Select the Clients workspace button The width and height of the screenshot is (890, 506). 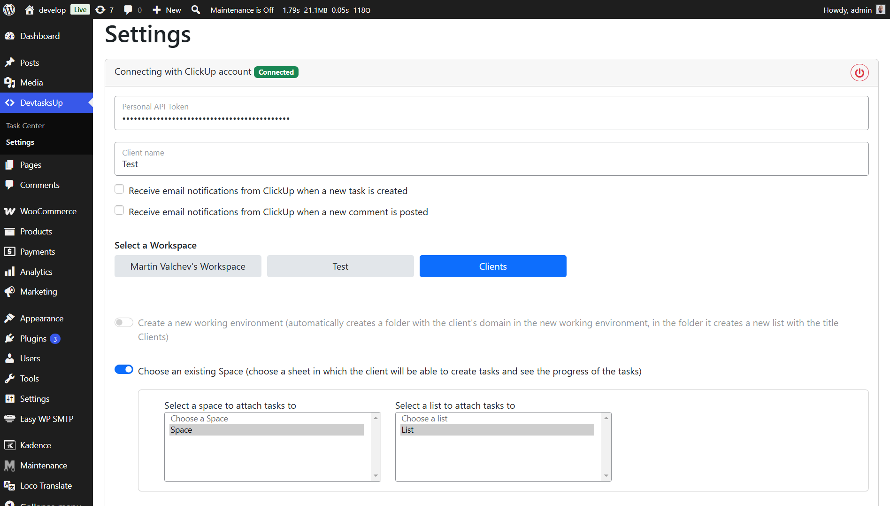coord(493,266)
